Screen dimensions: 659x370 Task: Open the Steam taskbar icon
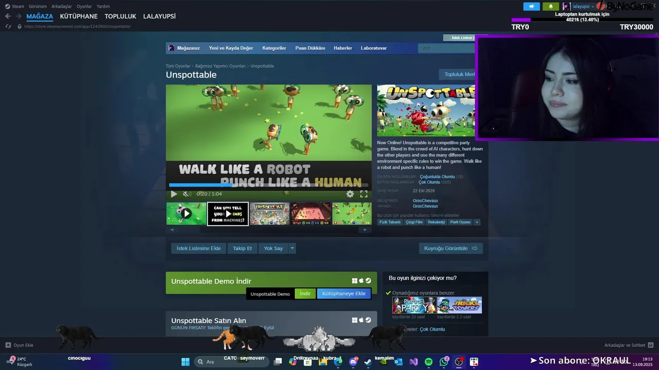(x=368, y=362)
